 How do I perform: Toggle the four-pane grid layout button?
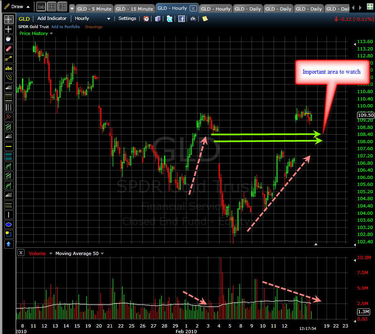(52, 7)
